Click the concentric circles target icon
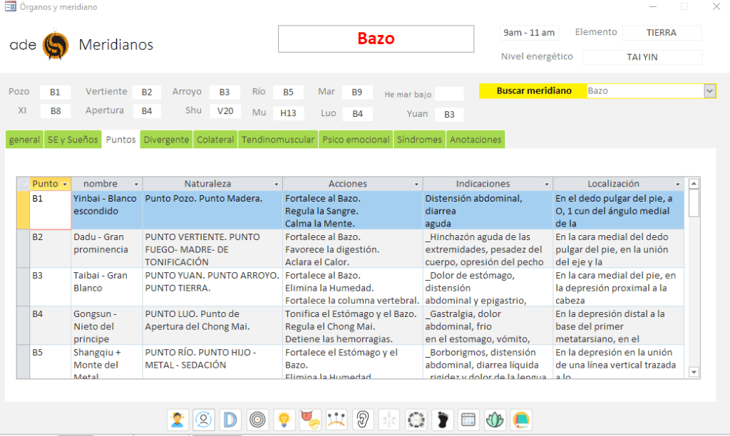Image resolution: width=730 pixels, height=436 pixels. coord(257,420)
